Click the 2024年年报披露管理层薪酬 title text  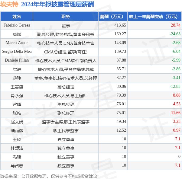(57, 5)
